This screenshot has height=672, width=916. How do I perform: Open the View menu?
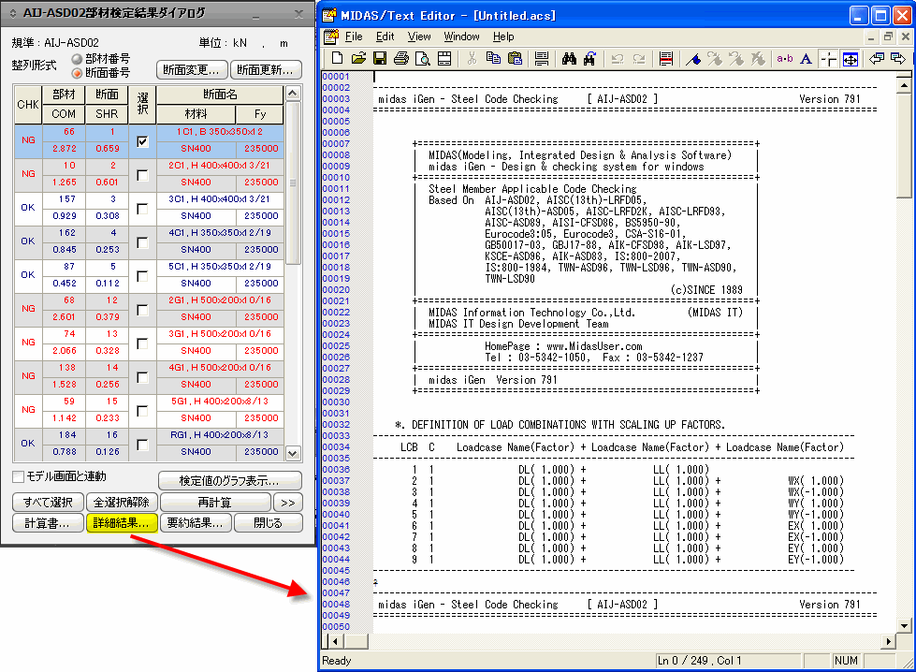[419, 37]
